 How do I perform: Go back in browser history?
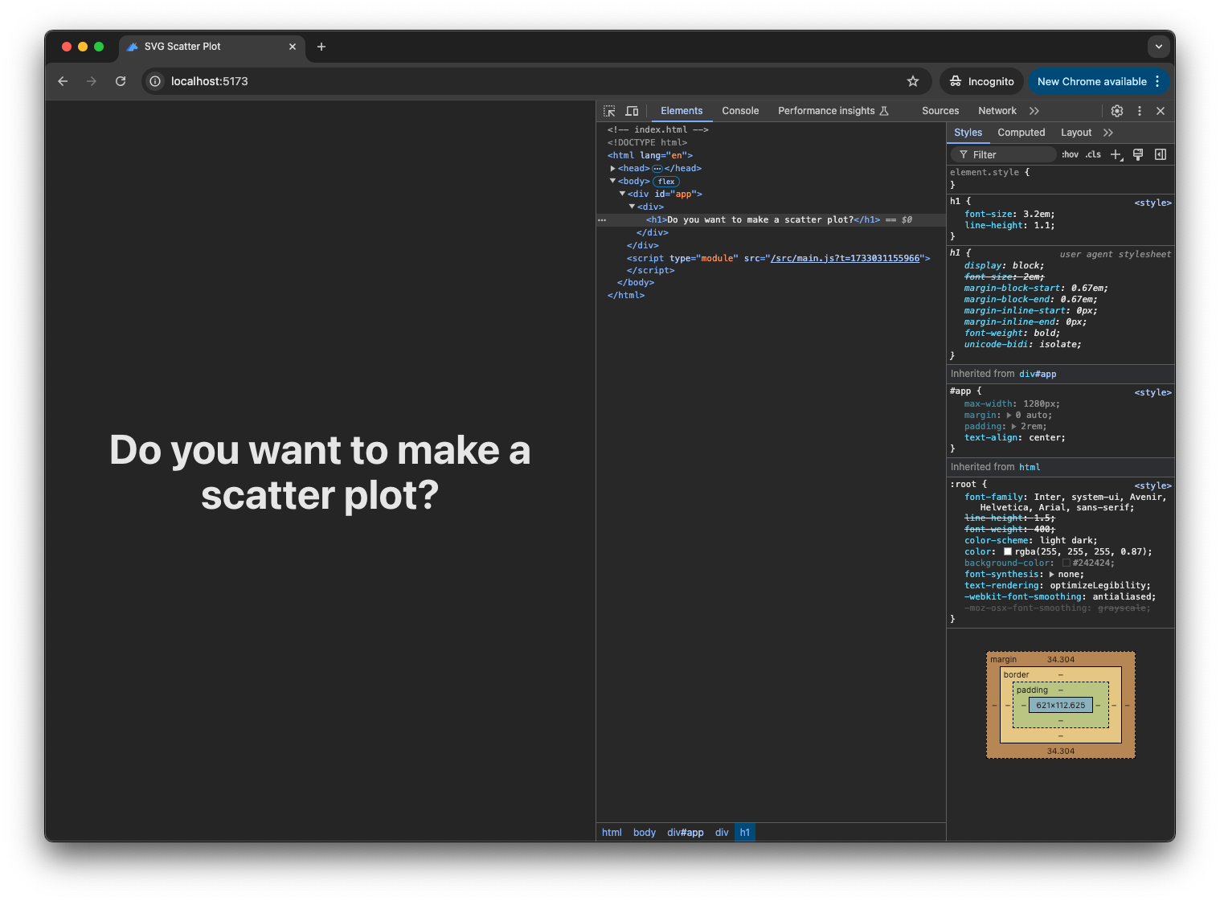(x=63, y=81)
